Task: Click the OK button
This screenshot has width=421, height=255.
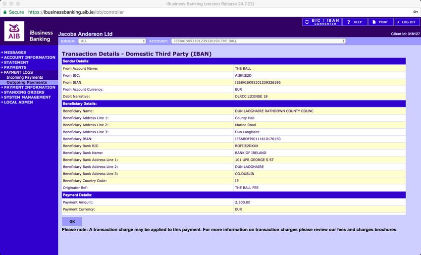Action: [x=72, y=221]
